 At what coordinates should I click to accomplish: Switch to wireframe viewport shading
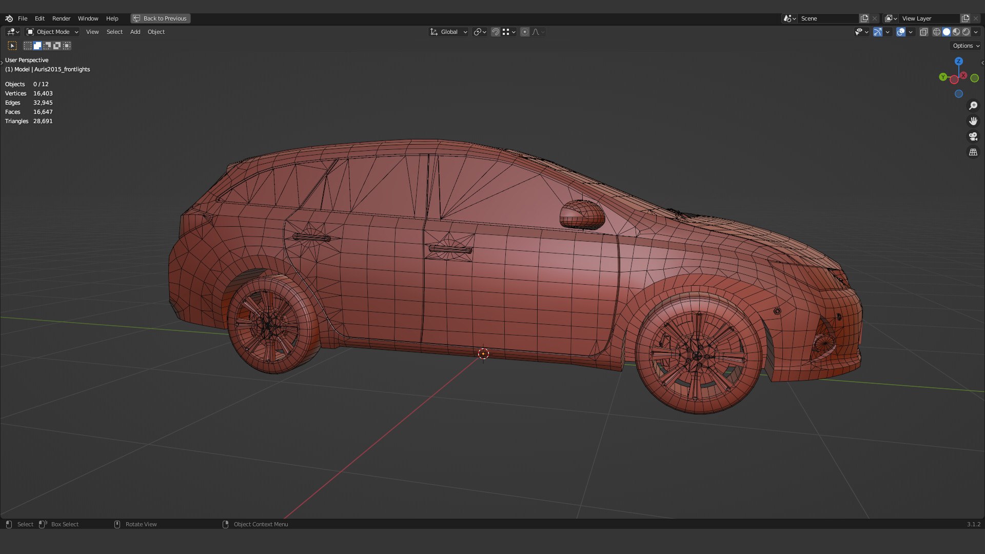click(937, 32)
